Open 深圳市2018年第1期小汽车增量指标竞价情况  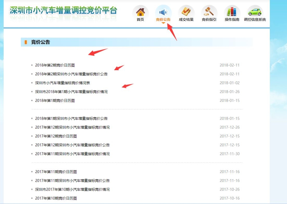pyautogui.click(x=71, y=92)
